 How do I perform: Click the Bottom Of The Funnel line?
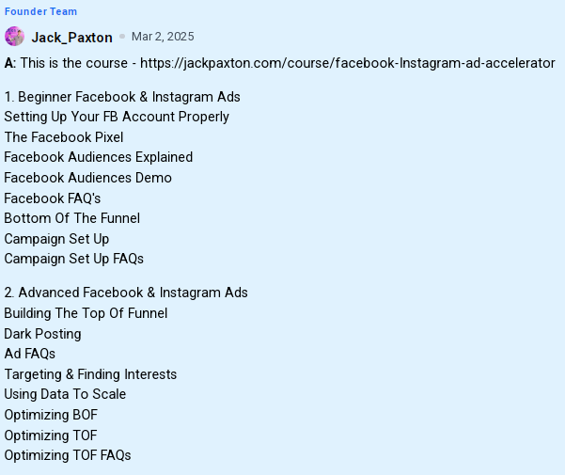pos(72,218)
